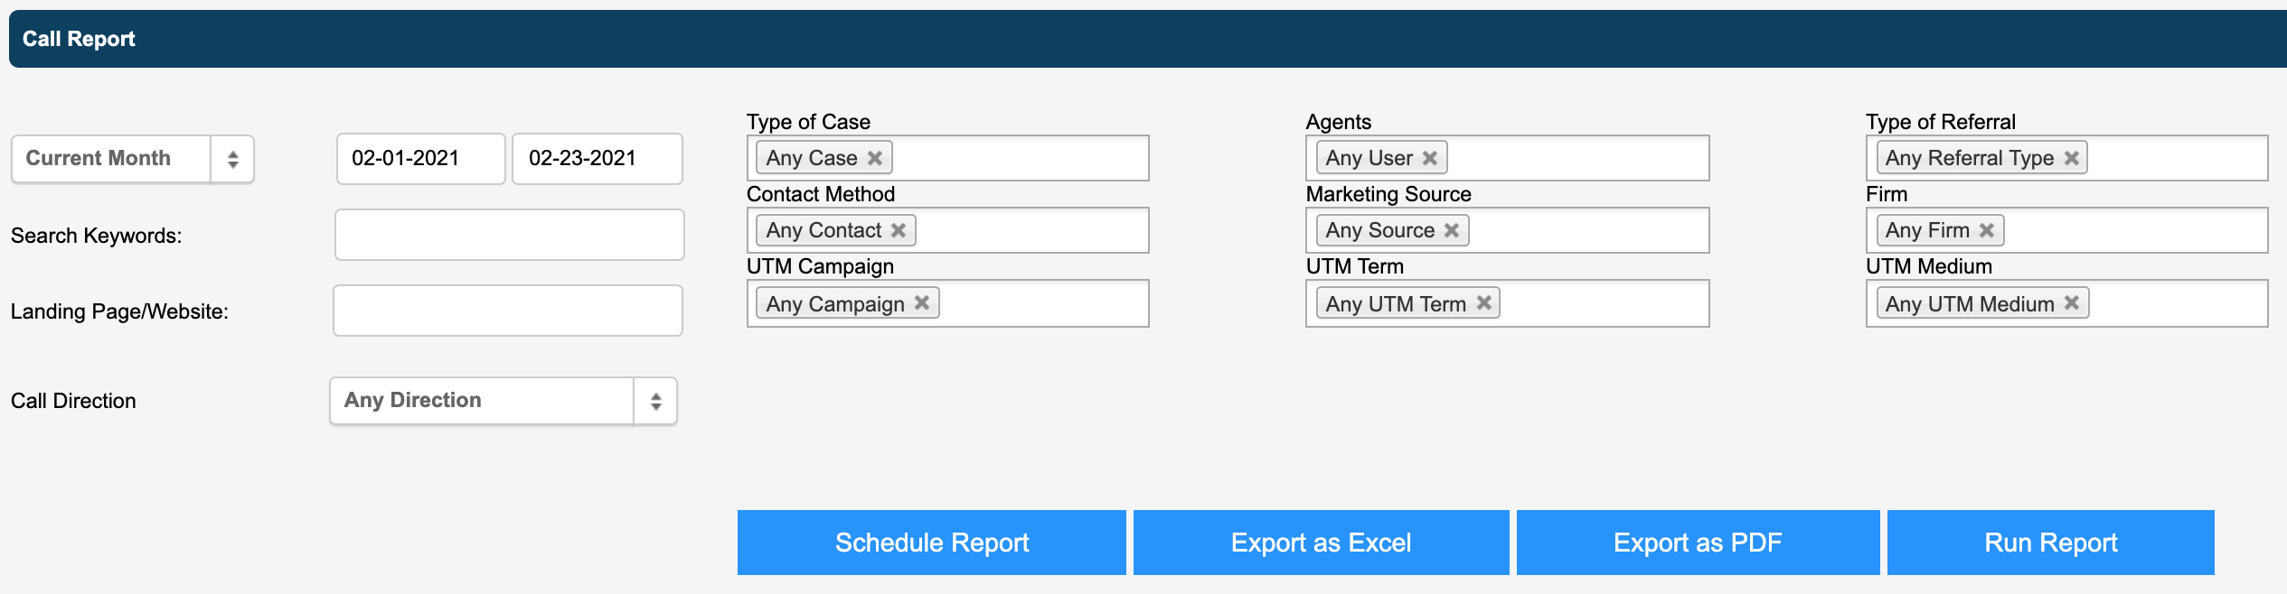The image size is (2287, 594).
Task: Click the end date field 02-23-2021
Action: coord(597,159)
